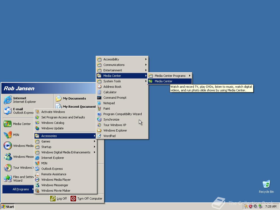Click the Start button
Viewport: 280px width, 210px height.
8,207
